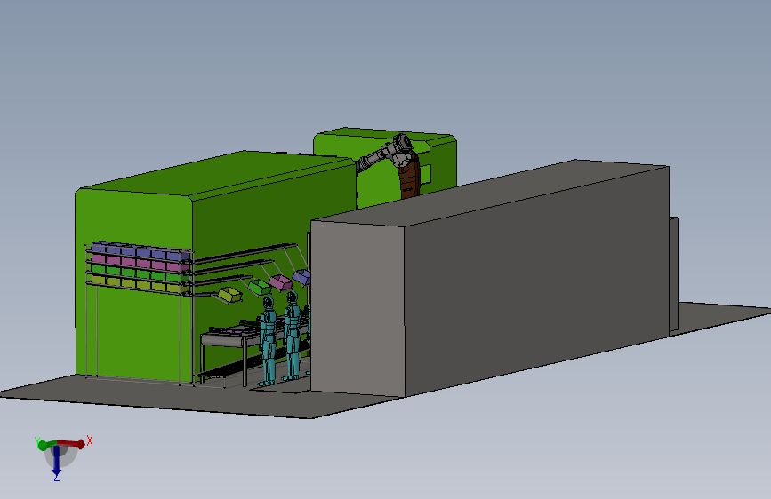Screen dimensions: 771x499
Task: Select the pink bin row on the shelf
Action: (141, 262)
